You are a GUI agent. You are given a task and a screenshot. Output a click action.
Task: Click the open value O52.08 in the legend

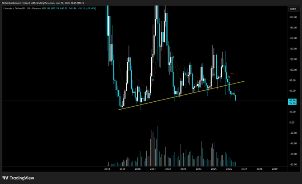(x=46, y=8)
